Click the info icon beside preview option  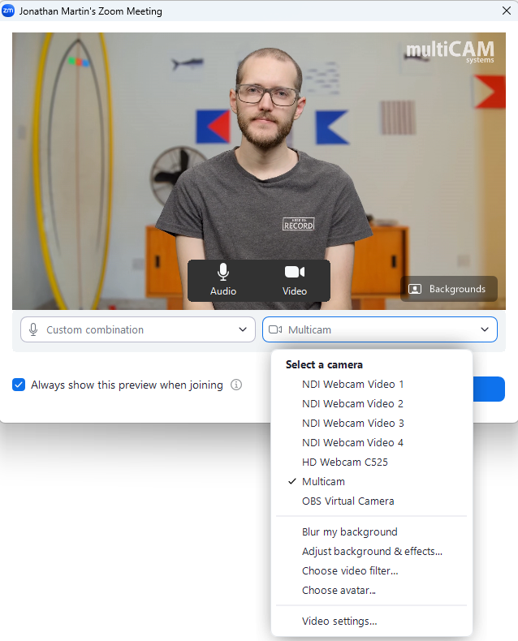tap(236, 385)
